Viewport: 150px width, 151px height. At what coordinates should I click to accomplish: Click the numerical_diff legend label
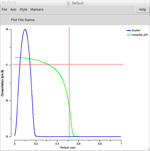(x=140, y=35)
